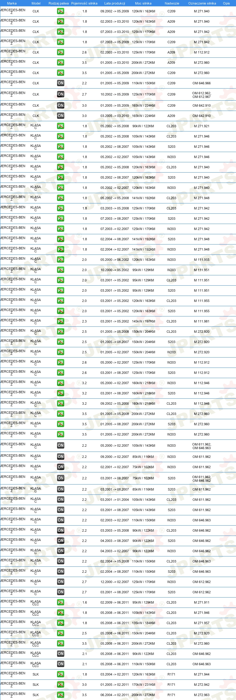Viewport: 236px width, 700px height.
Task: Click the diesel icon for CLK 2.7 OM 612.967
Action: pos(61,94)
